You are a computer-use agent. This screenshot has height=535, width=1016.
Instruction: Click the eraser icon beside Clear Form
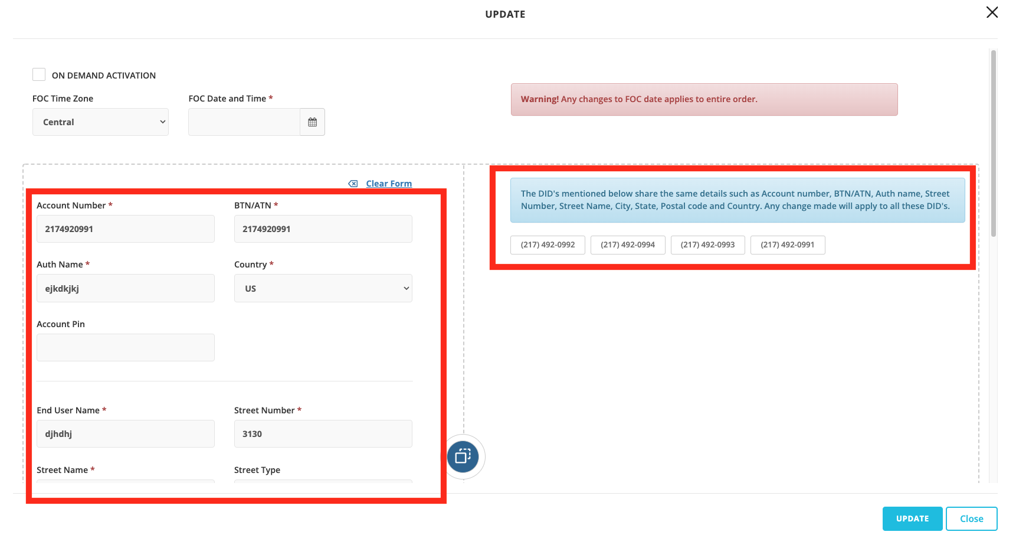(353, 184)
